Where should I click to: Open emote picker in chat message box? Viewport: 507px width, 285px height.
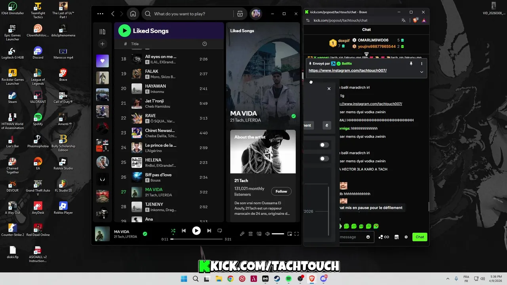click(x=368, y=237)
